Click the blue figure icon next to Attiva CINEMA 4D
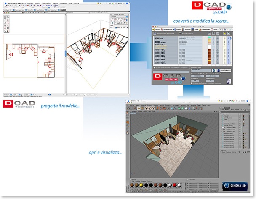The width and height of the screenshot is (256, 199). click(x=214, y=70)
